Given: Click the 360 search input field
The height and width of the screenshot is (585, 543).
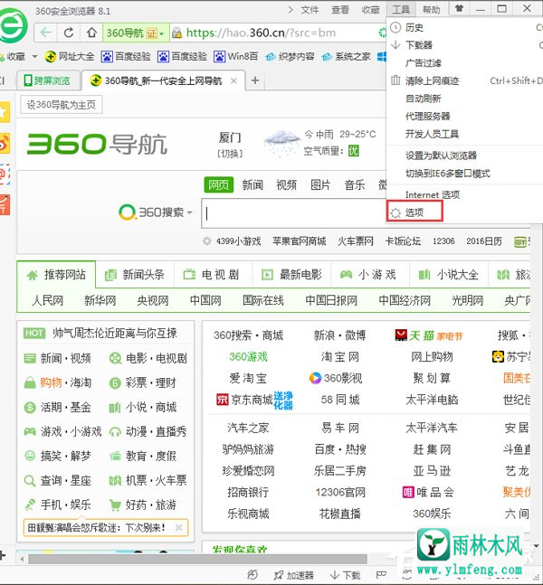Looking at the screenshot, I should 293,213.
